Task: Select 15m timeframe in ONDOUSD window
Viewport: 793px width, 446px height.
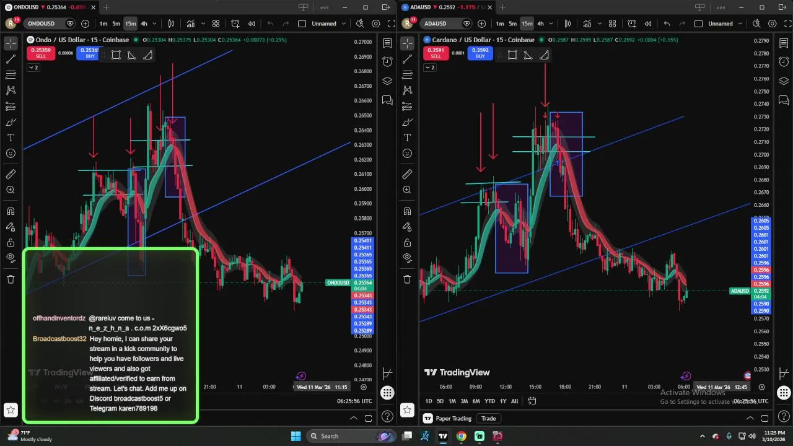Action: tap(130, 24)
